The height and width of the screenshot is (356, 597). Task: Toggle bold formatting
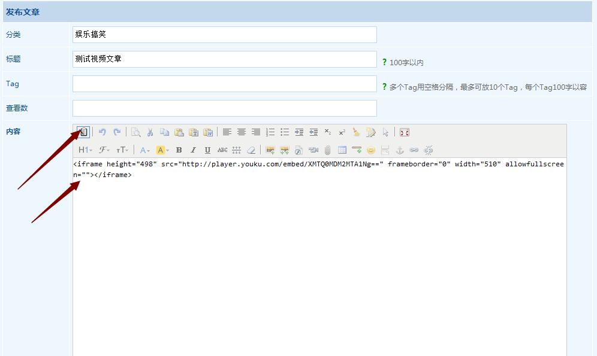[179, 150]
